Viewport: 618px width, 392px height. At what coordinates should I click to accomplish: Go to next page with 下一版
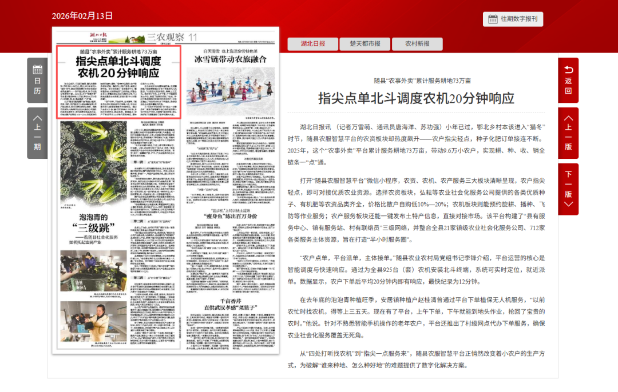tap(568, 189)
